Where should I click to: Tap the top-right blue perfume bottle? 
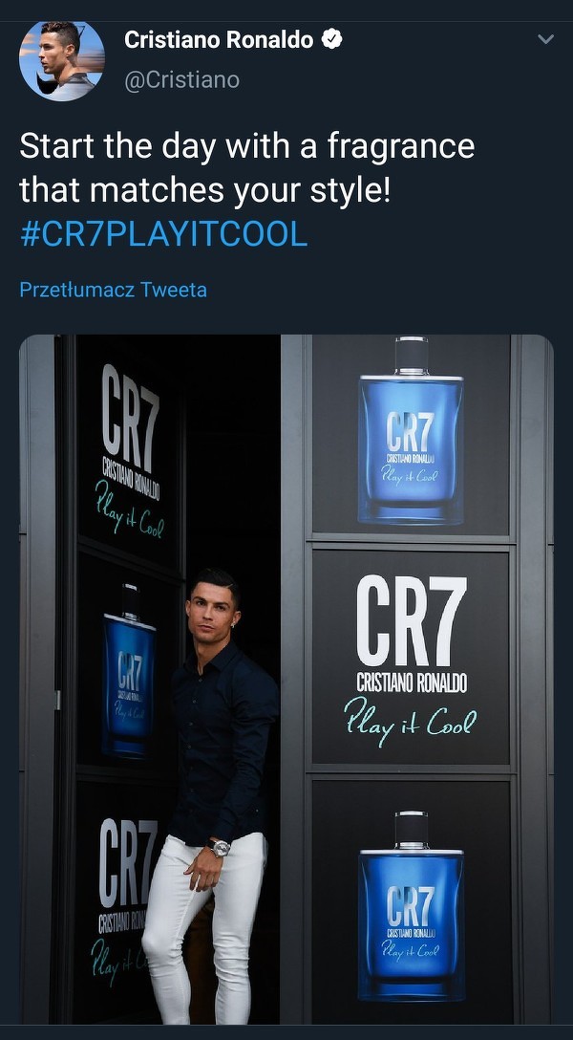pos(411,431)
